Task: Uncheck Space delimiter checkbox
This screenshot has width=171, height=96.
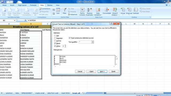Action: tap(55, 43)
